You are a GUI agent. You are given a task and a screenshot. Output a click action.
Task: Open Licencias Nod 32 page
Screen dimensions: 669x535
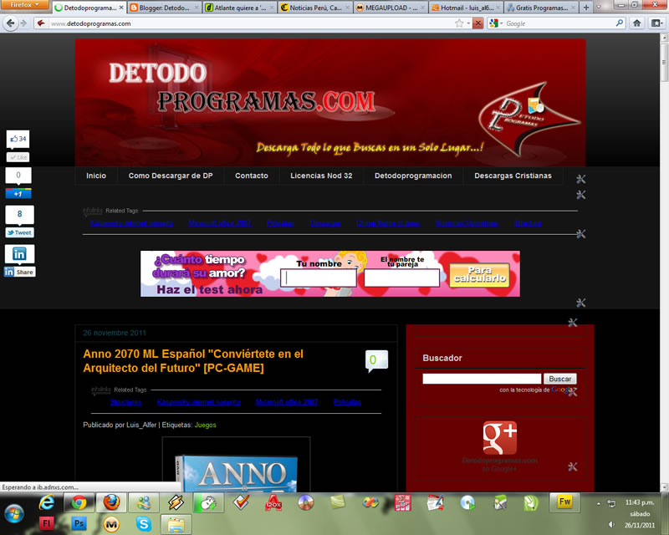coord(321,176)
